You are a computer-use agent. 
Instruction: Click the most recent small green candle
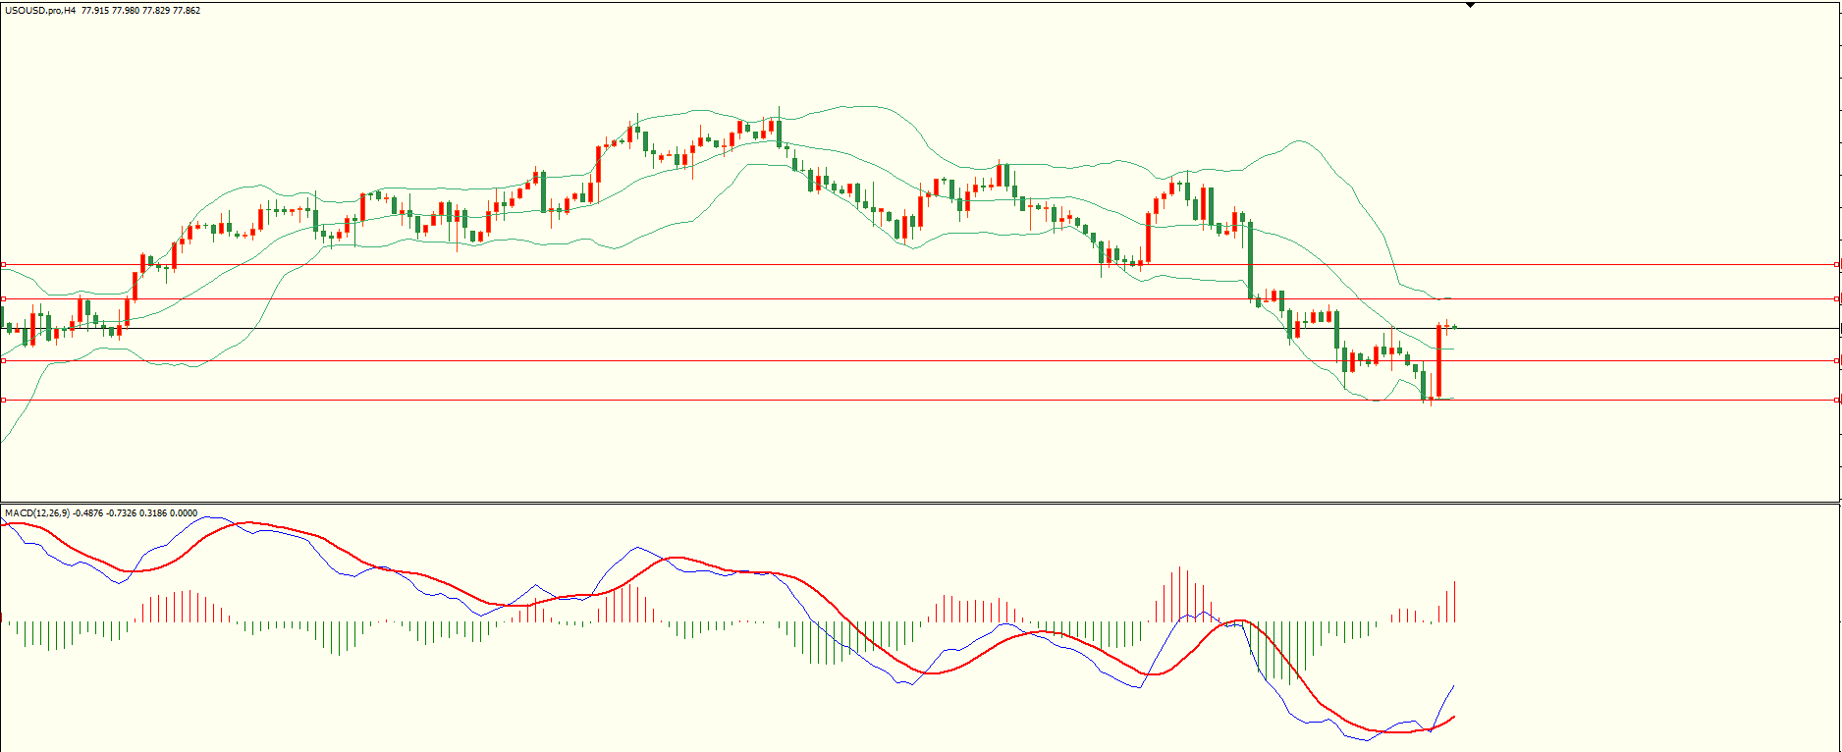[x=1454, y=326]
